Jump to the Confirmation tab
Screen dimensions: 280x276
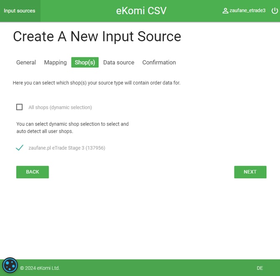pos(159,62)
